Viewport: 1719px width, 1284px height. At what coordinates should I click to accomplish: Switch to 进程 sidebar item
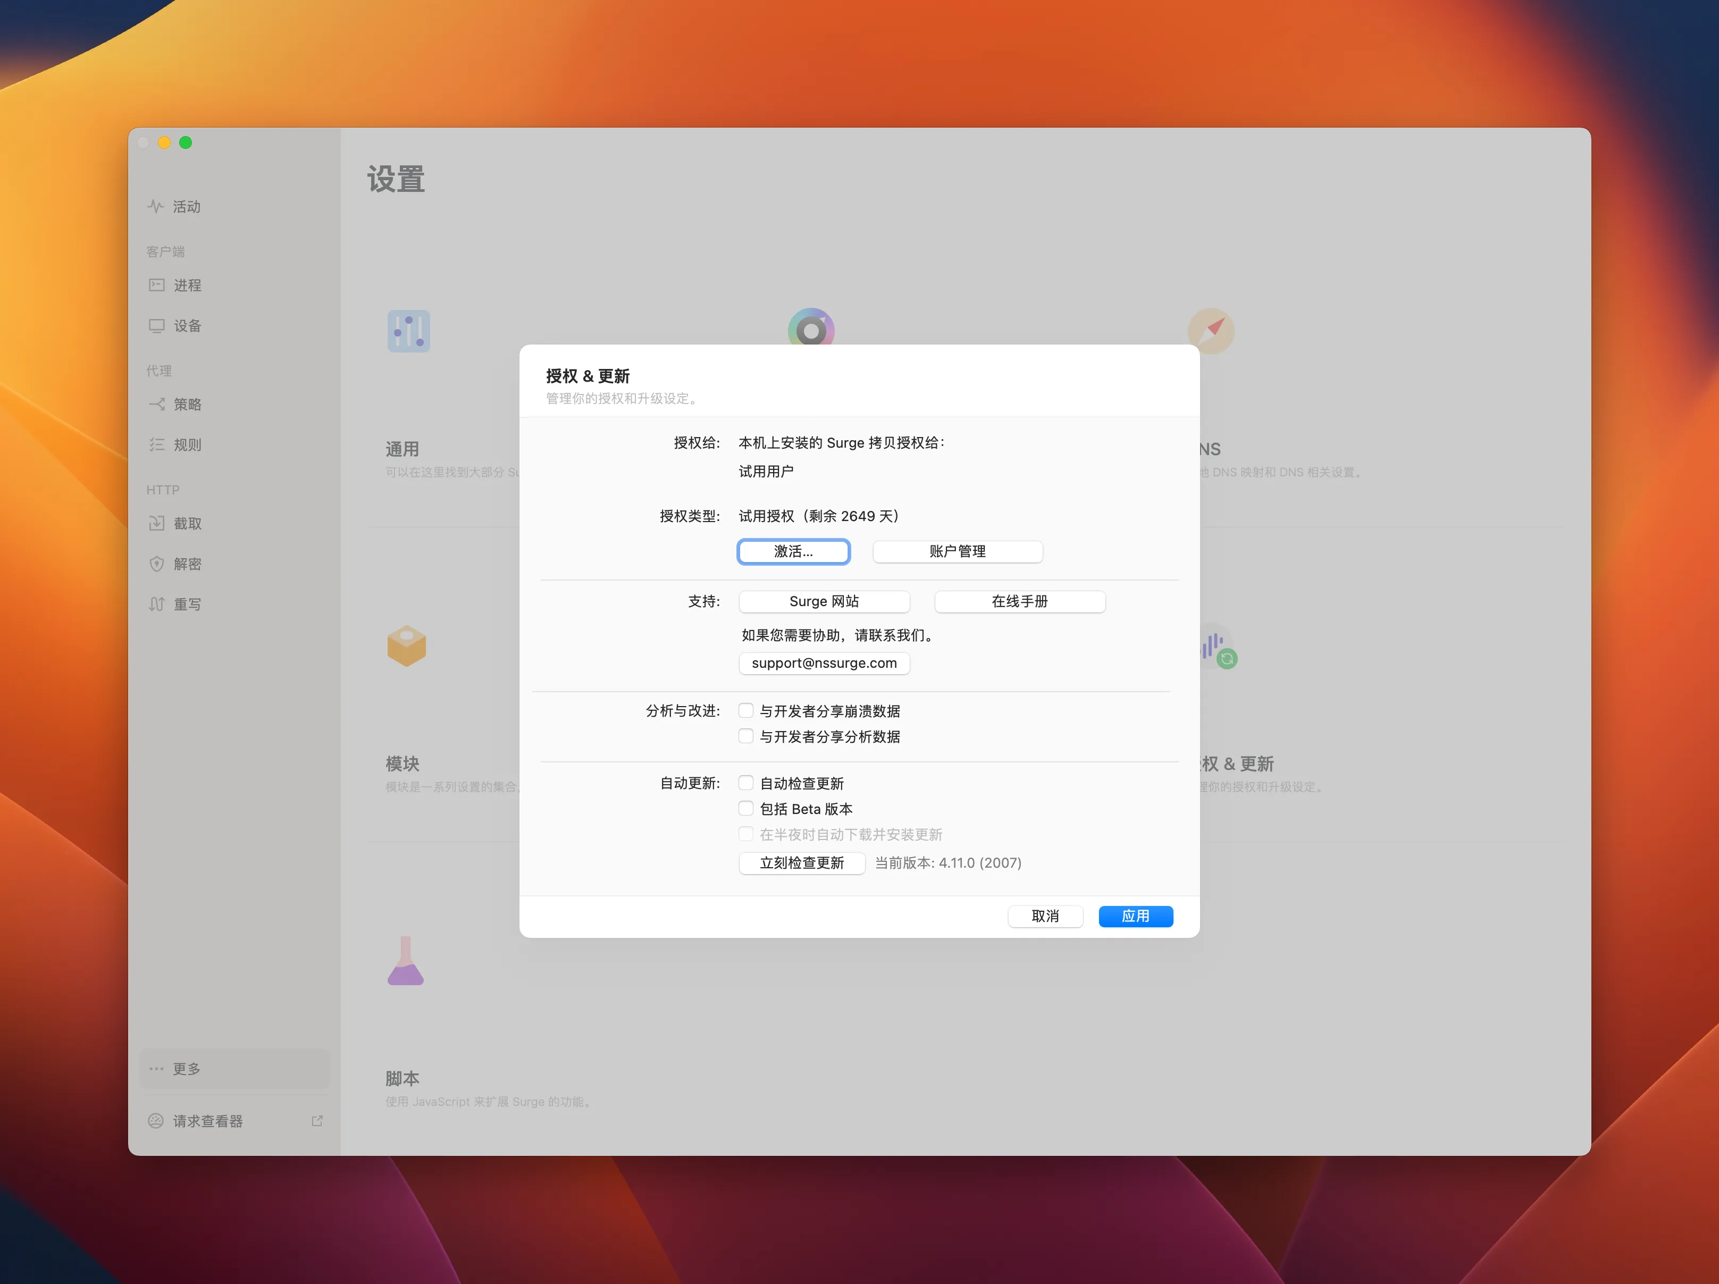[234, 286]
